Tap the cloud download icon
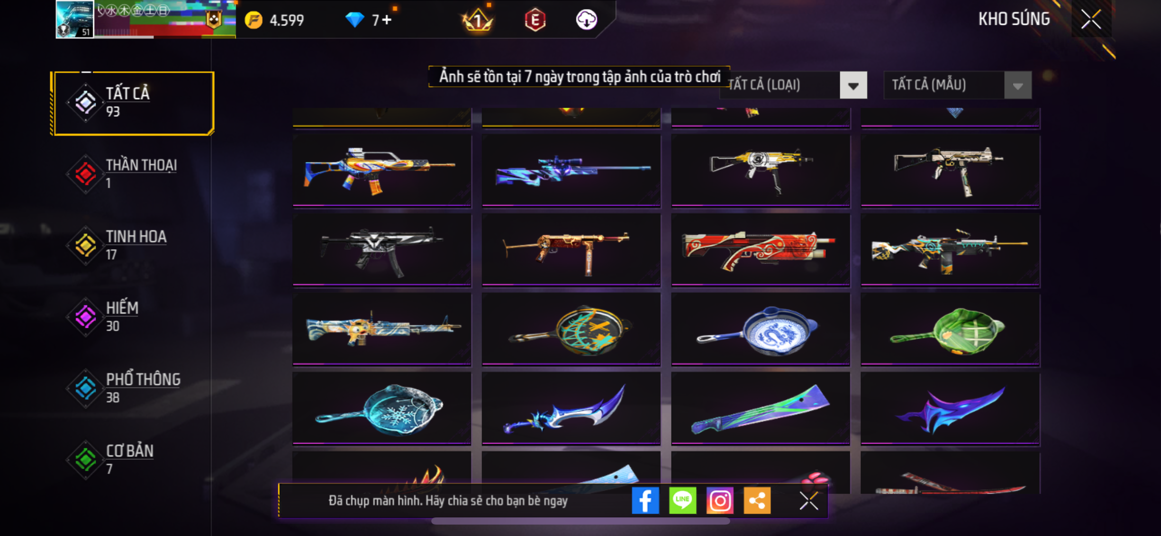Viewport: 1161px width, 536px height. click(586, 20)
